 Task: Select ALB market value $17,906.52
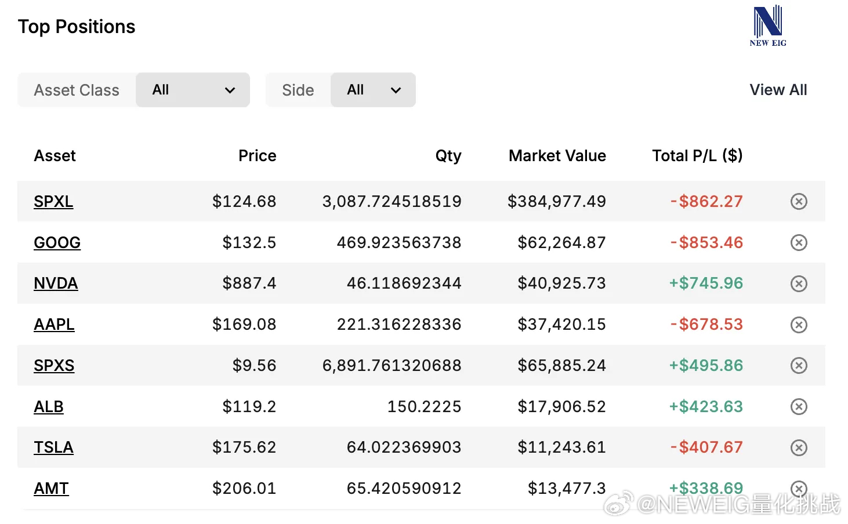click(562, 406)
